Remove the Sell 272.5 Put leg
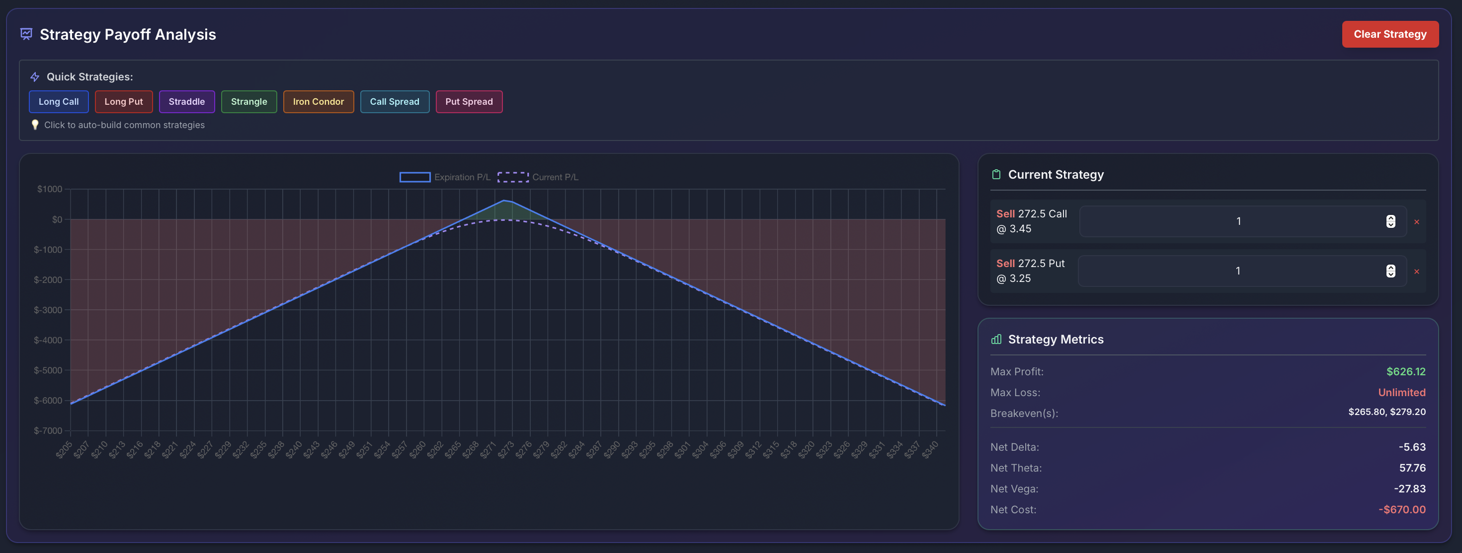The image size is (1462, 553). [x=1417, y=271]
